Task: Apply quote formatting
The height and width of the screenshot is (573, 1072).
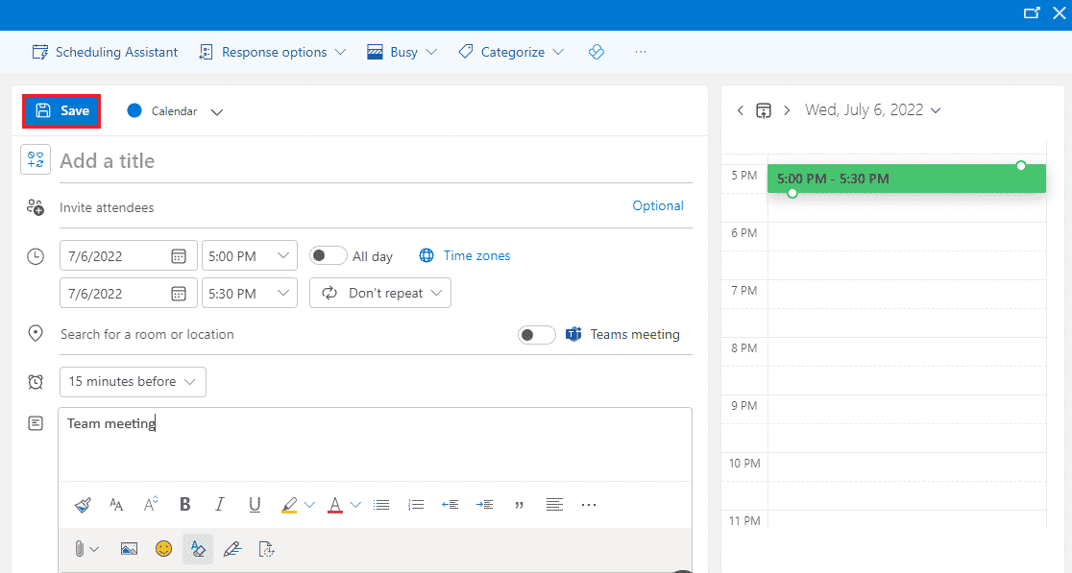Action: 519,506
